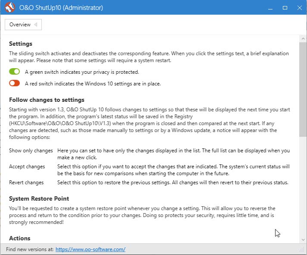Click the green example toggle switch
This screenshot has height=255, width=307.
pyautogui.click(x=15, y=72)
